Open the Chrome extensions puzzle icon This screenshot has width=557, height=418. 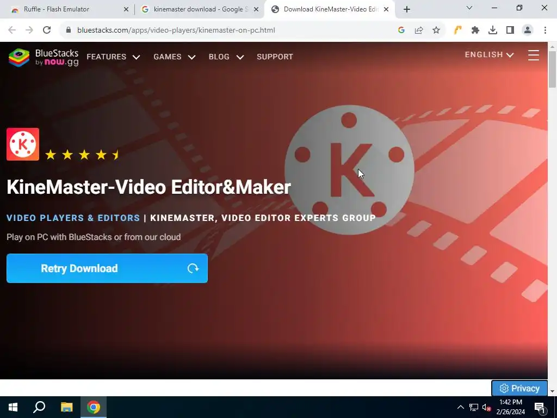click(475, 30)
